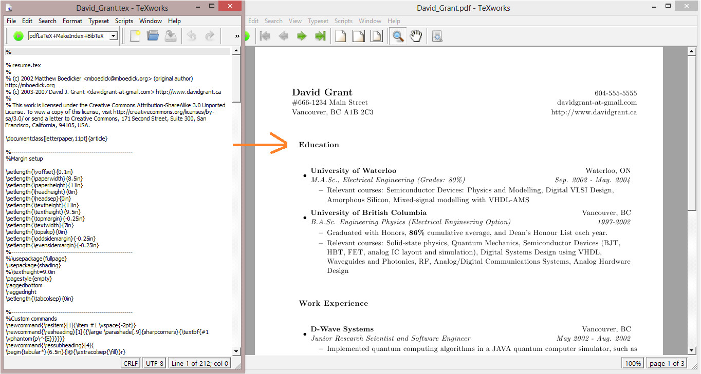This screenshot has width=701, height=374.
Task: Click the editor's vertical scrollbar down arrow
Action: pos(236,351)
